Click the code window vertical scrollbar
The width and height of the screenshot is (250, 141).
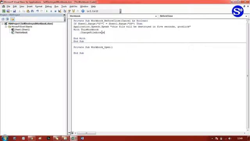[247, 76]
